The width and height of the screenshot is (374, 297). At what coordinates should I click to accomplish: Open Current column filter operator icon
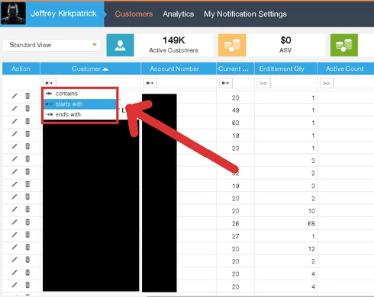pos(226,83)
